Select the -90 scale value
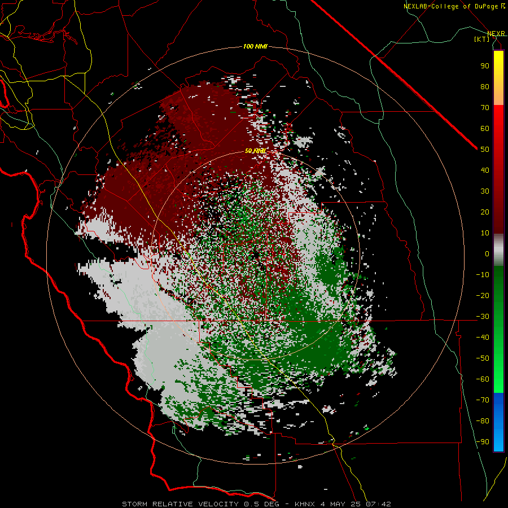508x508 pixels. coord(483,442)
